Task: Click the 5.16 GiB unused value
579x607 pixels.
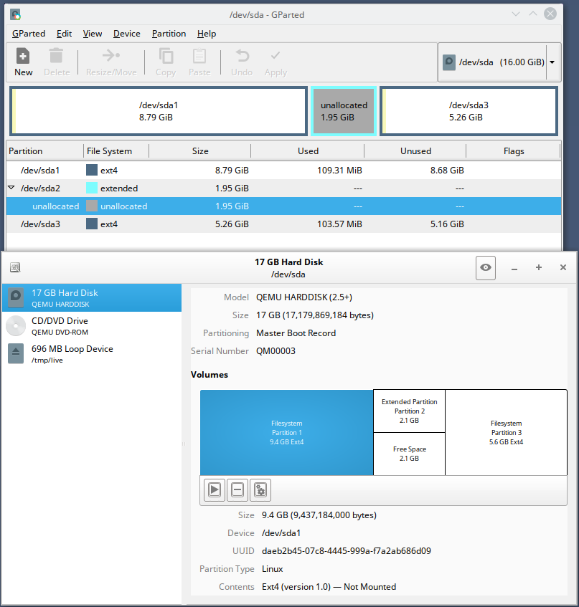Action: click(x=447, y=224)
